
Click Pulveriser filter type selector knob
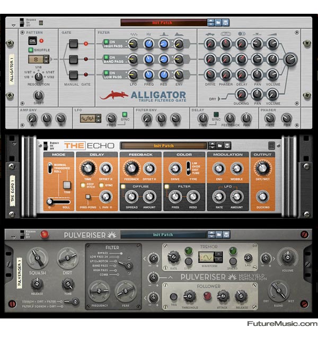click(127, 265)
